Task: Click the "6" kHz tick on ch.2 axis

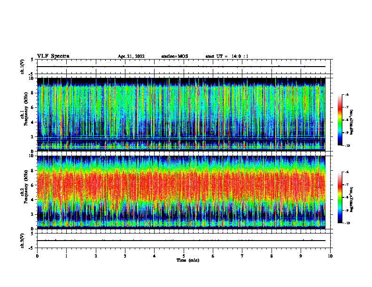Action: point(33,185)
